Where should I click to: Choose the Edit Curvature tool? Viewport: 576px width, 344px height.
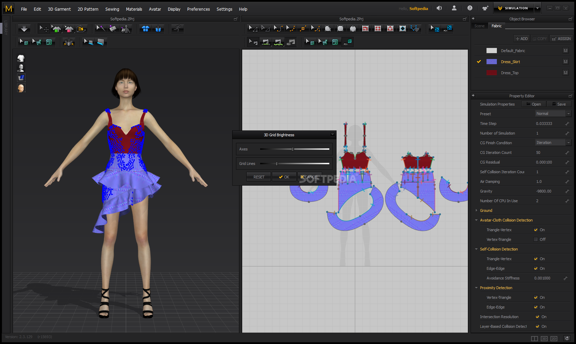pyautogui.click(x=278, y=29)
